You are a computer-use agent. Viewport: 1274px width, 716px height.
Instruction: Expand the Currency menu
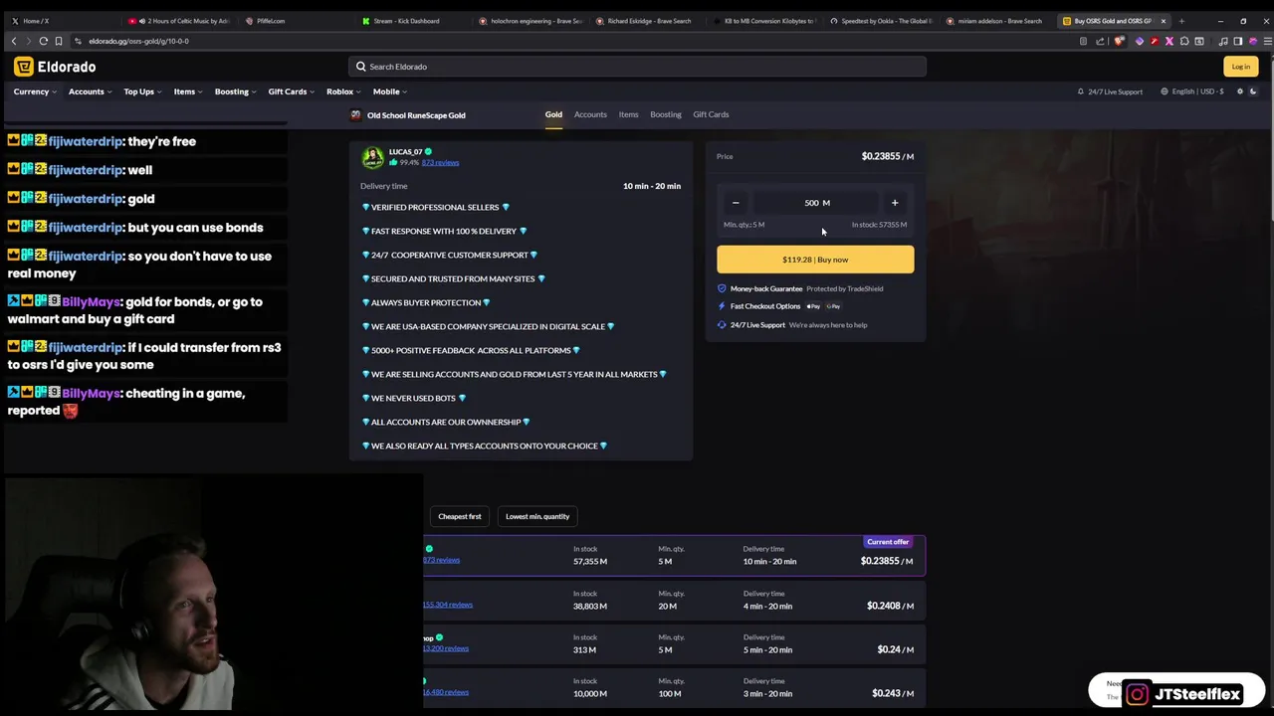tap(34, 91)
